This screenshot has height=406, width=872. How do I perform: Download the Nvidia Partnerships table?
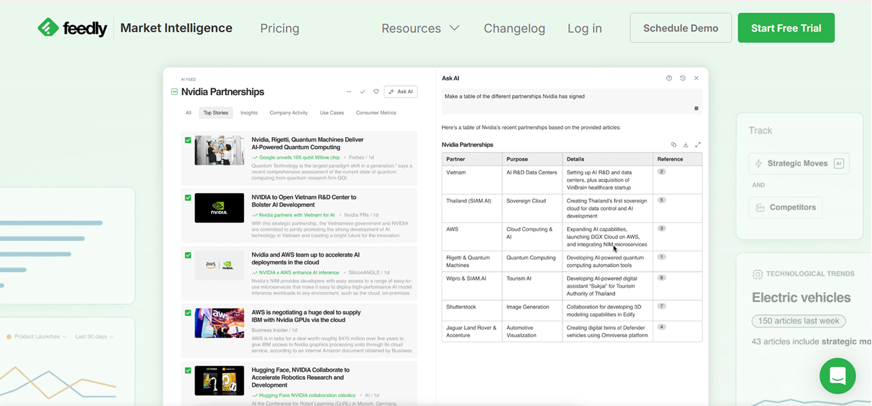click(x=685, y=145)
